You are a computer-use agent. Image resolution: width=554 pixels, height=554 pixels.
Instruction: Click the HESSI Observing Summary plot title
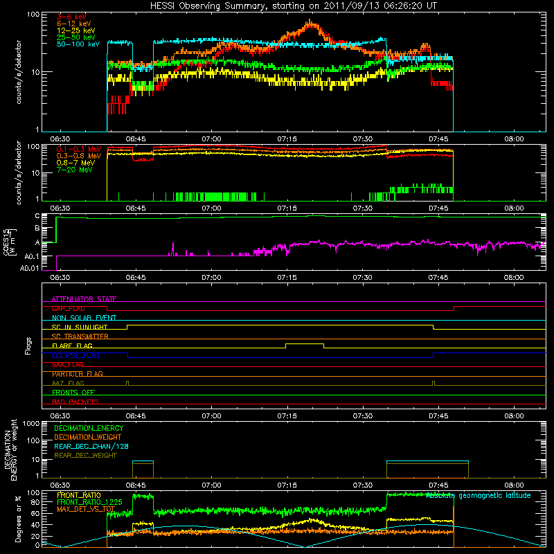293,6
